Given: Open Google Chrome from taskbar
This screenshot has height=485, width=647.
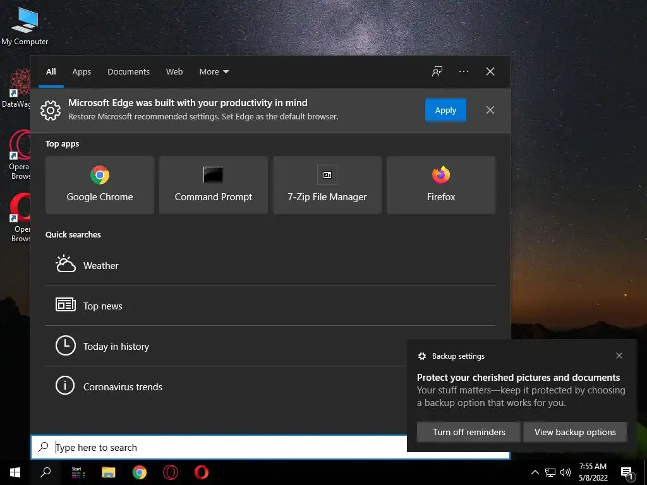Looking at the screenshot, I should [x=140, y=472].
